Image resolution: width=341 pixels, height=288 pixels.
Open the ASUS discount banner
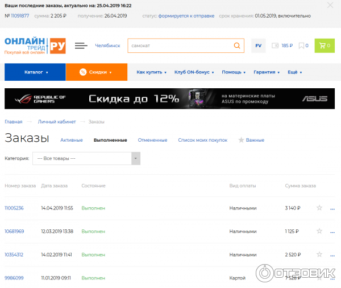tap(170, 99)
